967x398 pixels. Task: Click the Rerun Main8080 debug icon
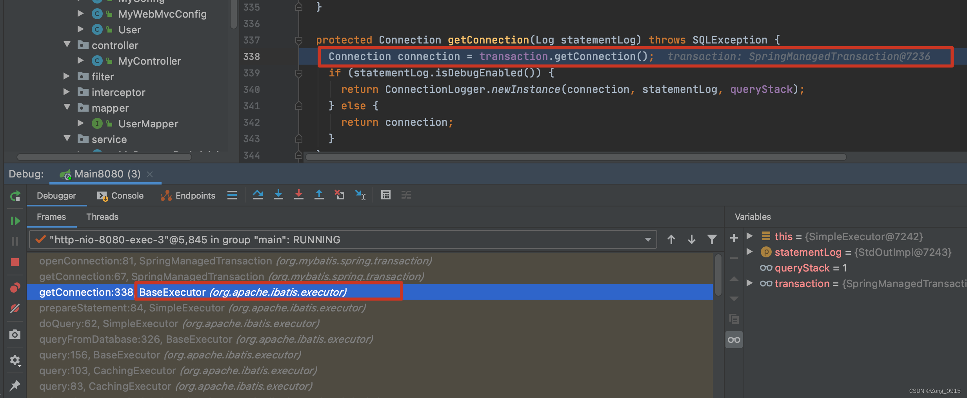pos(15,196)
